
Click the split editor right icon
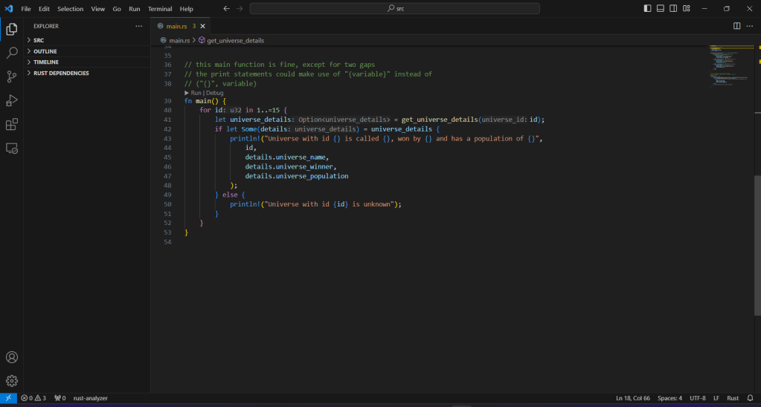[736, 26]
